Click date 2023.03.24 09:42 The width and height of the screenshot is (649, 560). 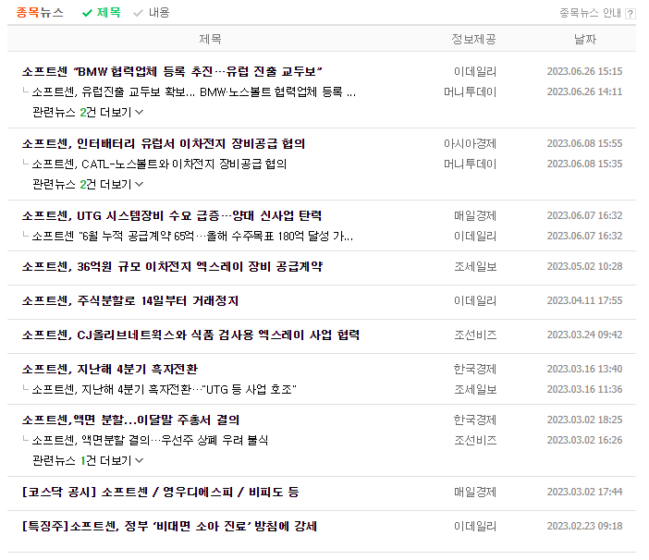584,335
